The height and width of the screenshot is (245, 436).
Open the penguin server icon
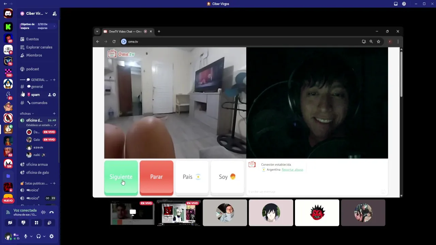click(x=8, y=84)
